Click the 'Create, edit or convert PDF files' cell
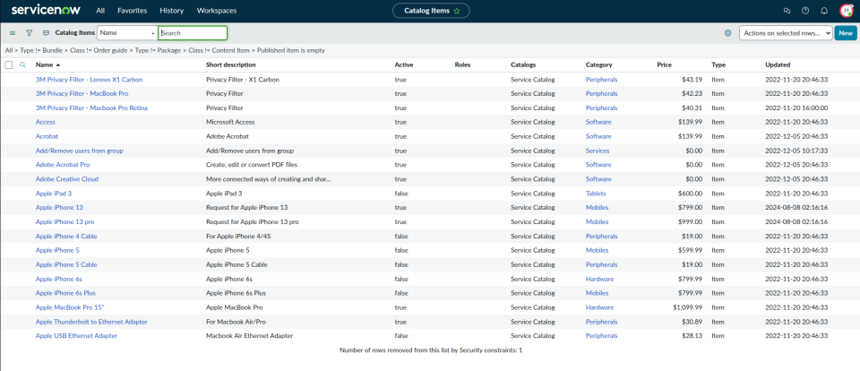 point(252,165)
